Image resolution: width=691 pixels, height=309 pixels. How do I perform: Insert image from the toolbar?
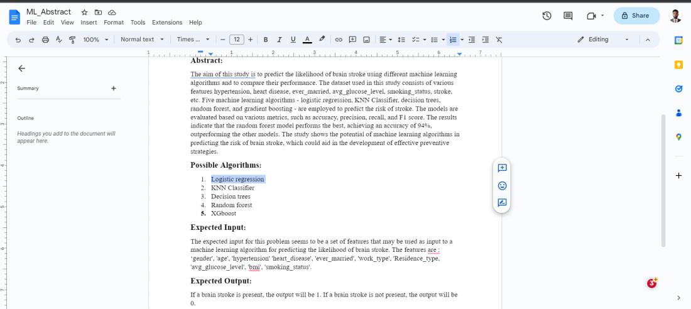click(366, 40)
